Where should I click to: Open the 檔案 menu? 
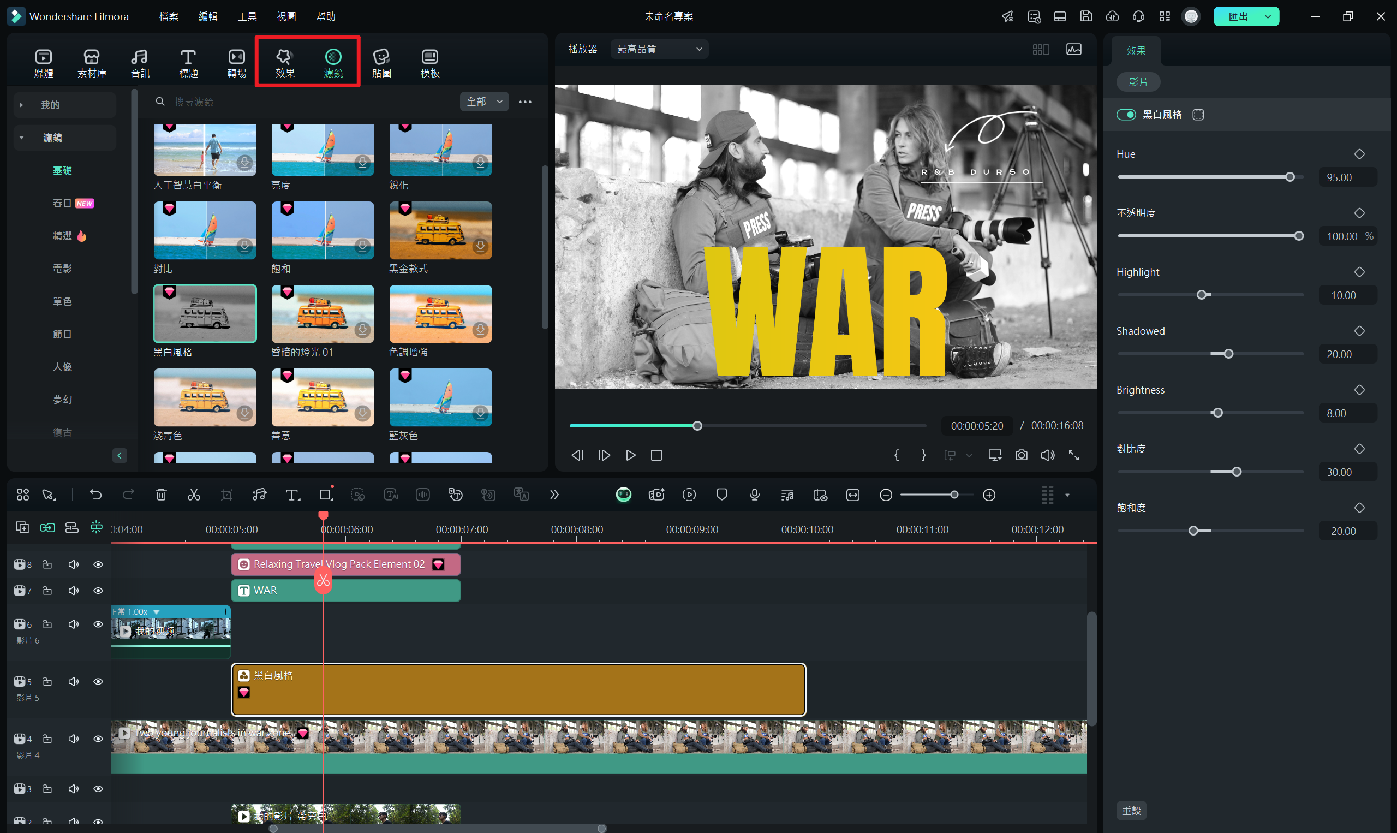click(168, 16)
